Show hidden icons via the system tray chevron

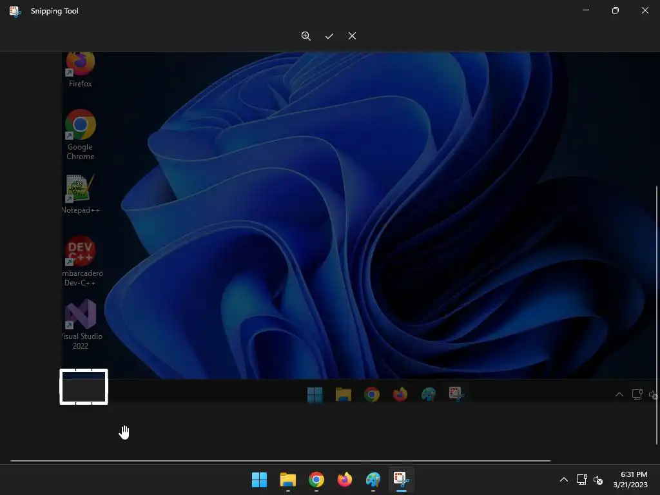point(564,480)
